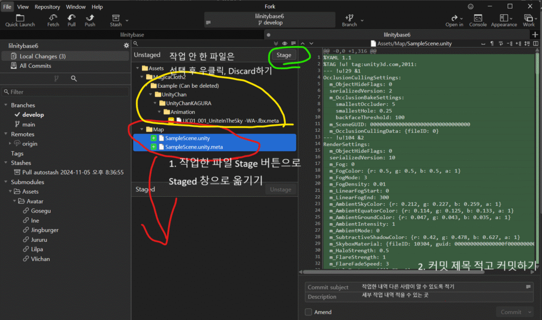
Task: Add a new repository tab with plus
Action: pos(535,34)
